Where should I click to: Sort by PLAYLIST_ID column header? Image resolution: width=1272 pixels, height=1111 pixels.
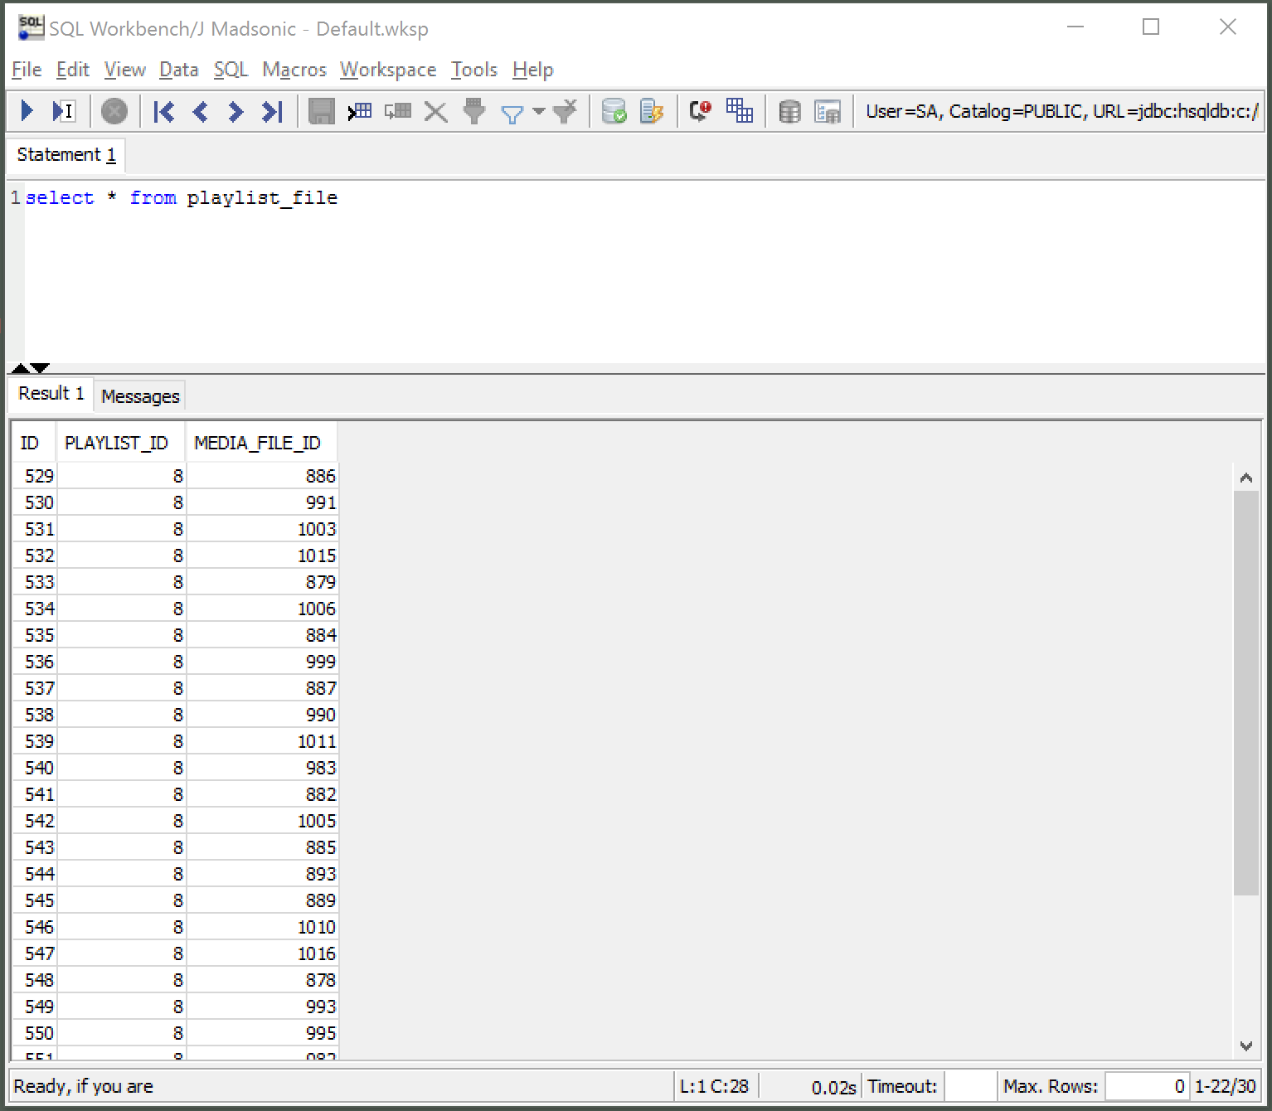tap(116, 443)
